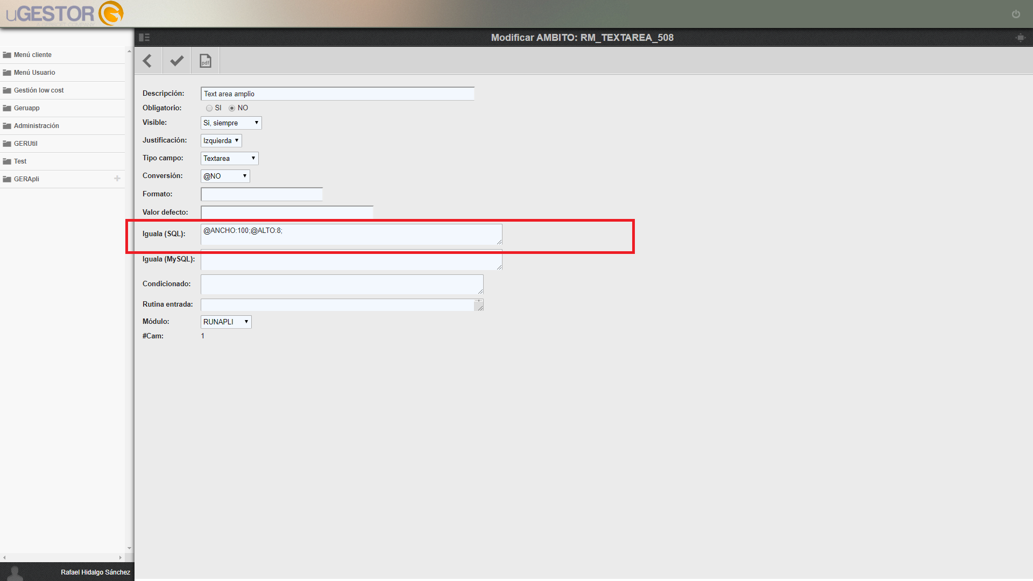Open GERUtil menu item
Viewport: 1033px width, 581px height.
[x=62, y=144]
